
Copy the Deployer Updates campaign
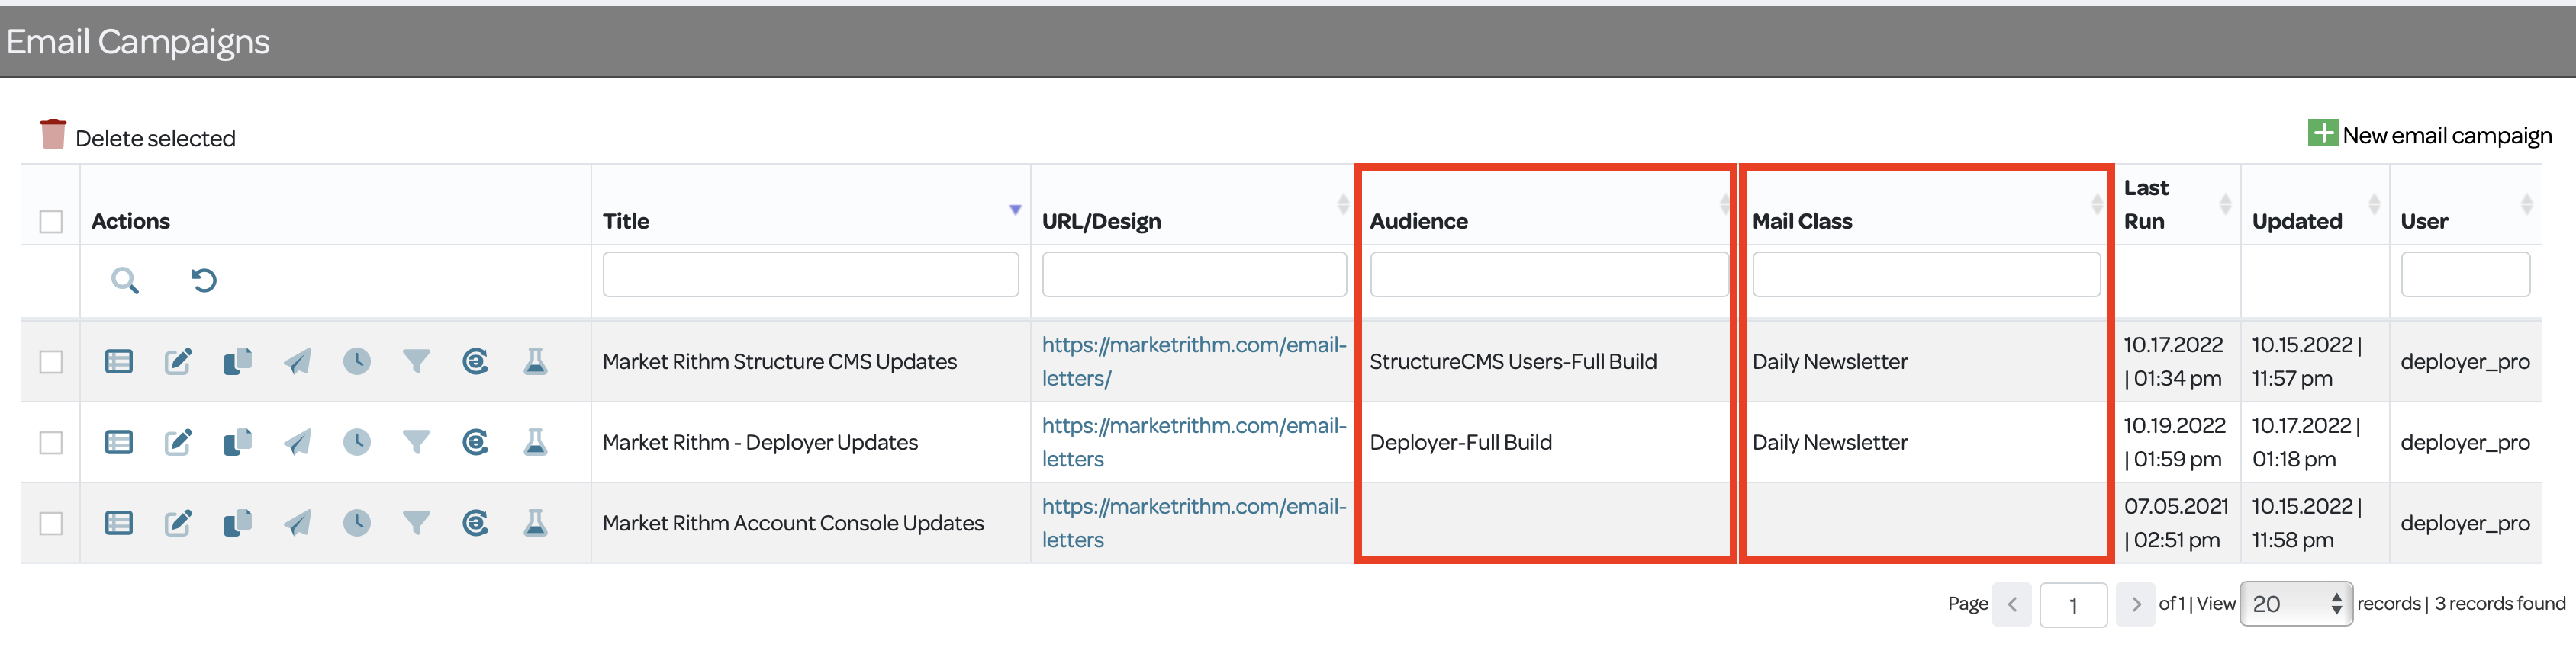[x=238, y=442]
